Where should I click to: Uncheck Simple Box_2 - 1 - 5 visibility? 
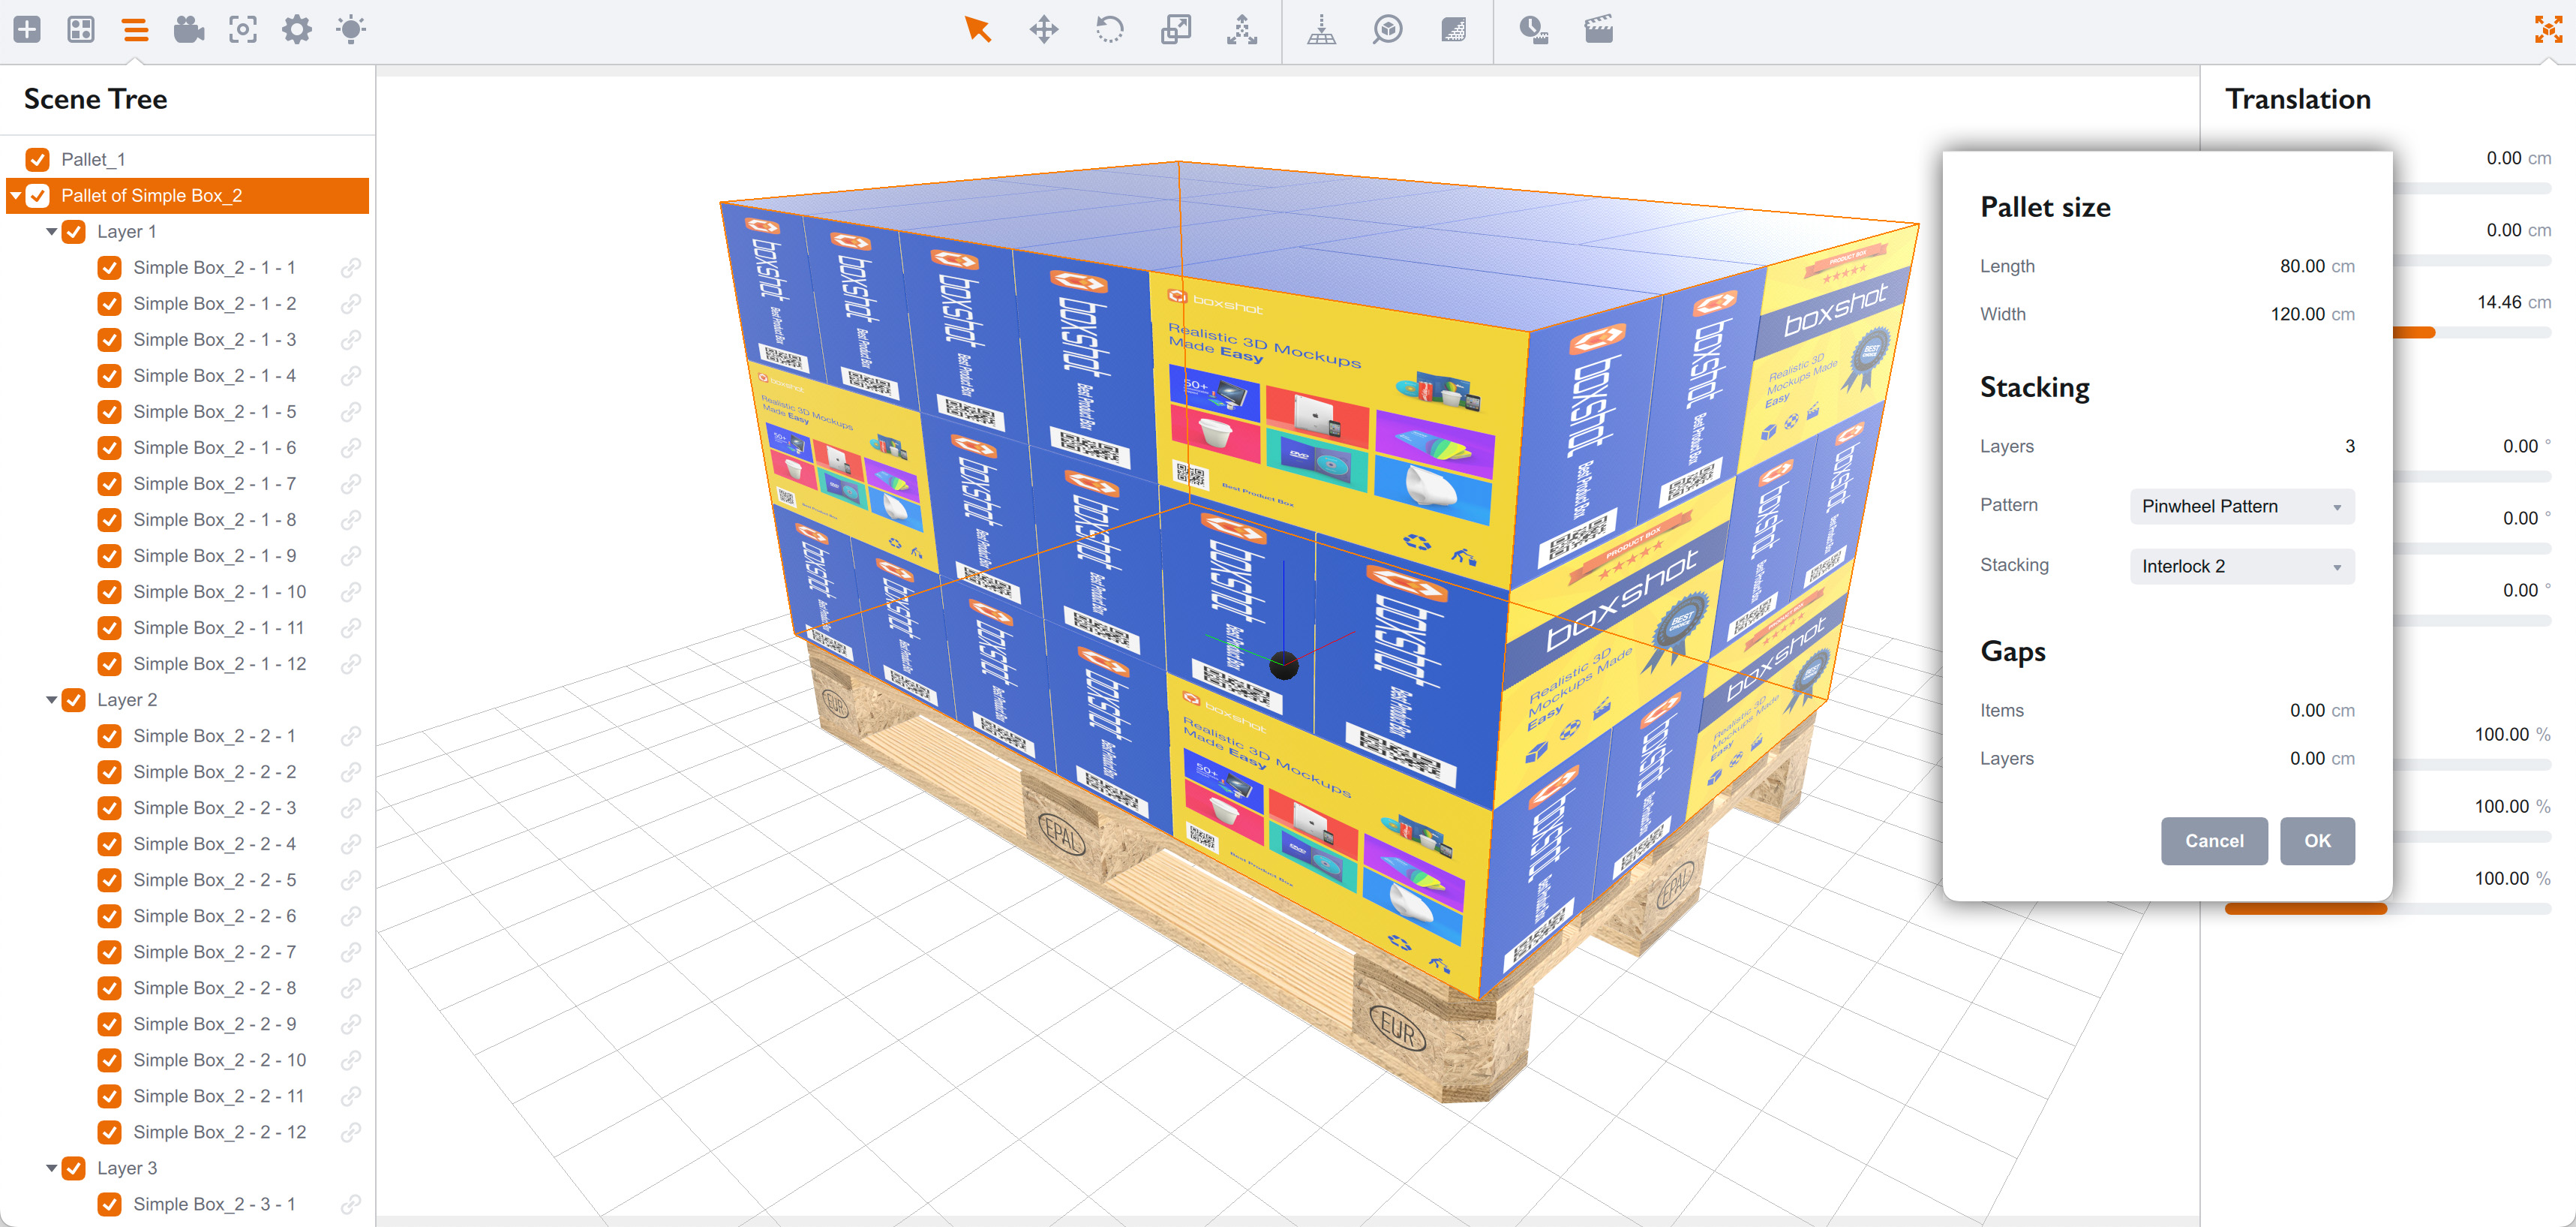click(109, 411)
